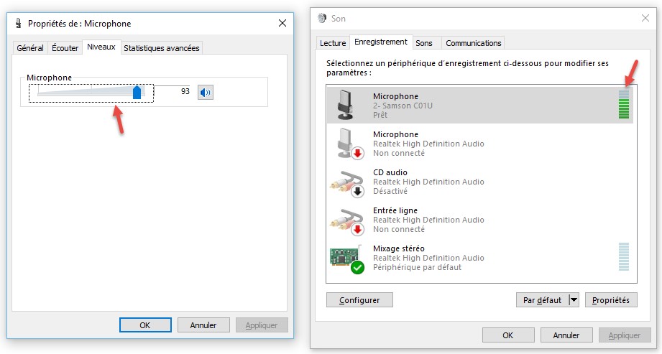
Task: Go to the Communications tab
Action: click(x=473, y=43)
